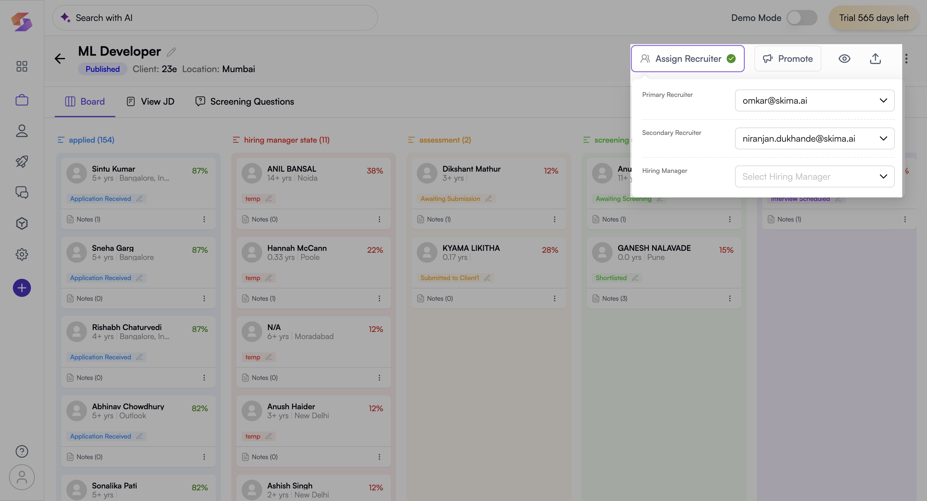Switch to the View JD tab

click(x=150, y=101)
